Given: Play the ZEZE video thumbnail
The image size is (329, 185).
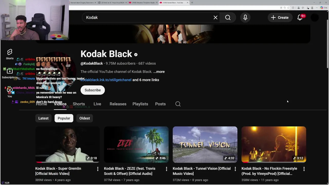Looking at the screenshot, I should 136,144.
